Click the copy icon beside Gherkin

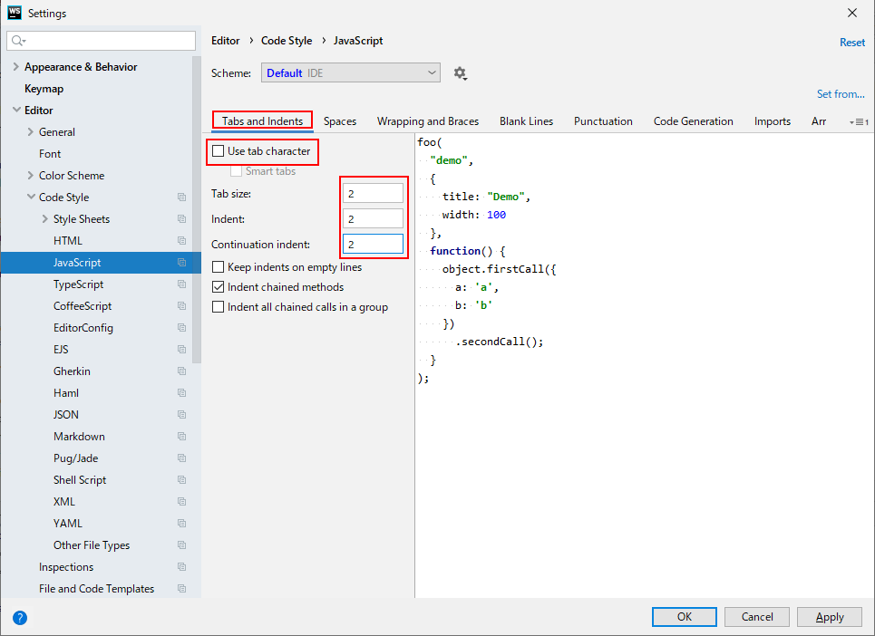pos(182,371)
